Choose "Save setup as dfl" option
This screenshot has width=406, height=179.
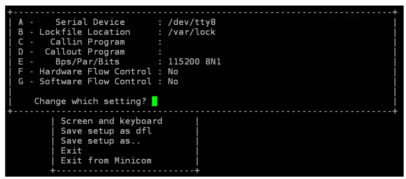pos(106,131)
